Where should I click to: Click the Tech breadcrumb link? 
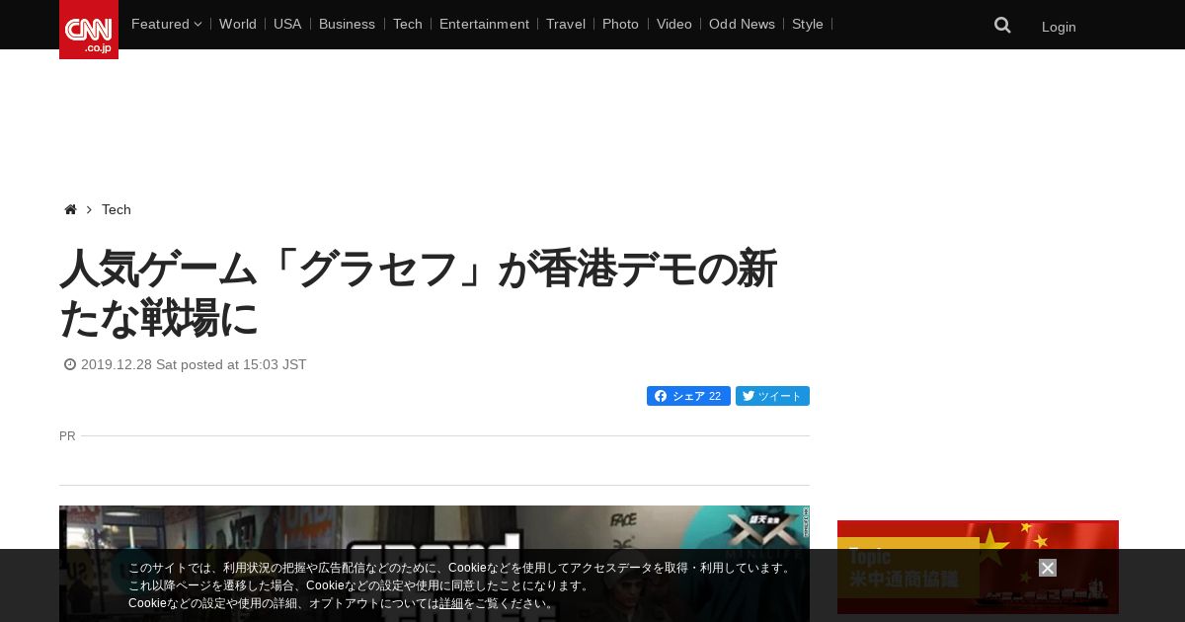pos(117,209)
